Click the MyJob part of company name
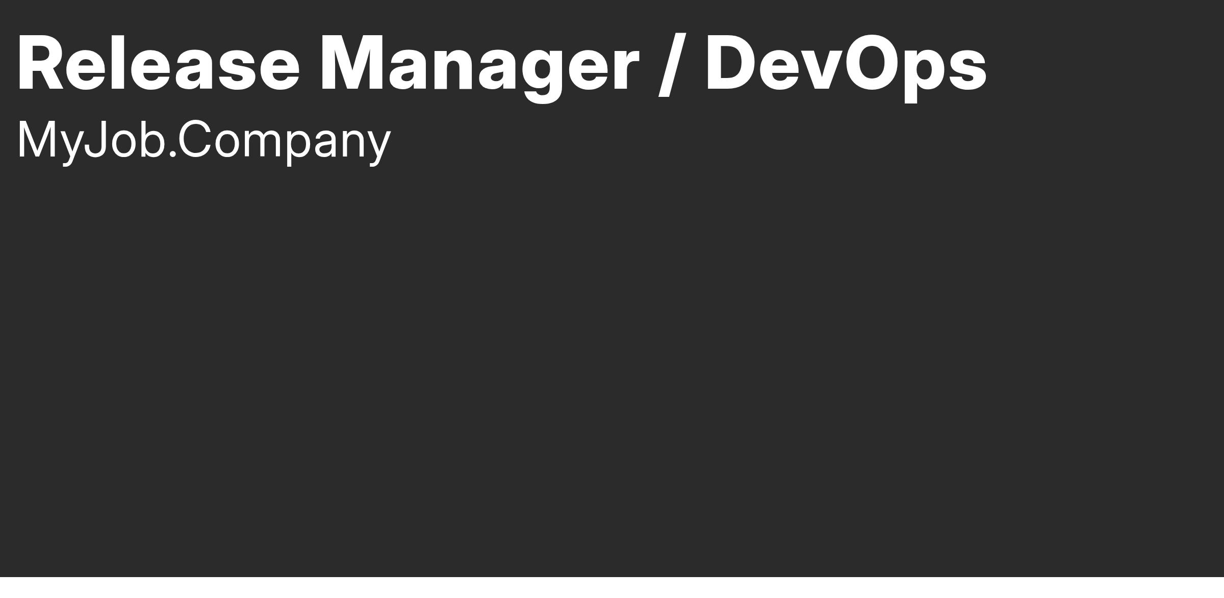The image size is (1224, 598). pyautogui.click(x=91, y=142)
